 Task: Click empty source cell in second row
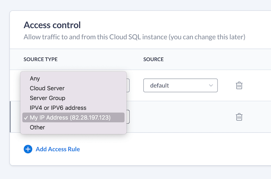click(x=181, y=117)
